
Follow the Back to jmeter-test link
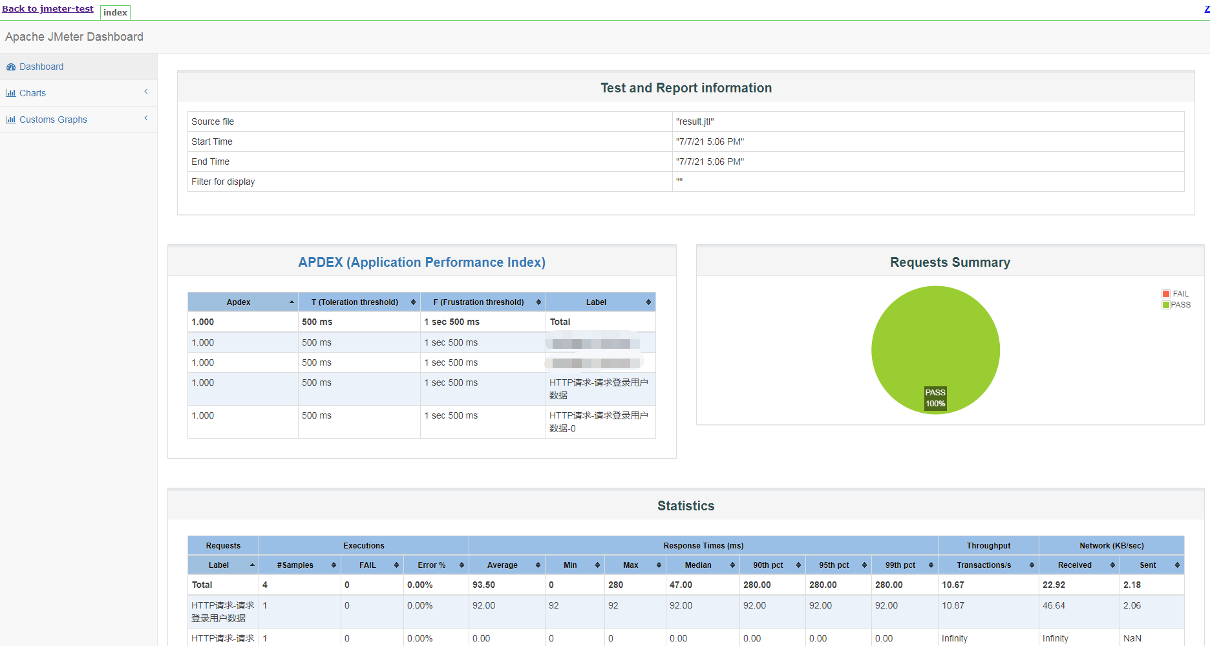coord(48,8)
